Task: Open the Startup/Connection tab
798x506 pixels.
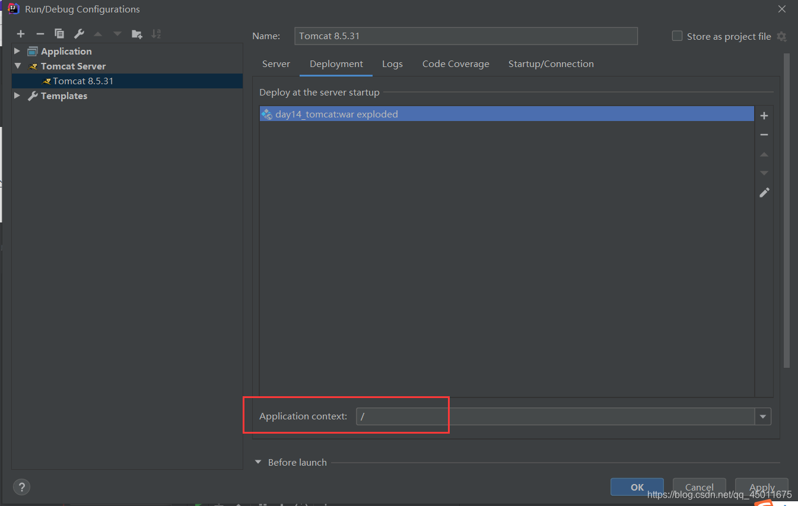Action: click(551, 64)
